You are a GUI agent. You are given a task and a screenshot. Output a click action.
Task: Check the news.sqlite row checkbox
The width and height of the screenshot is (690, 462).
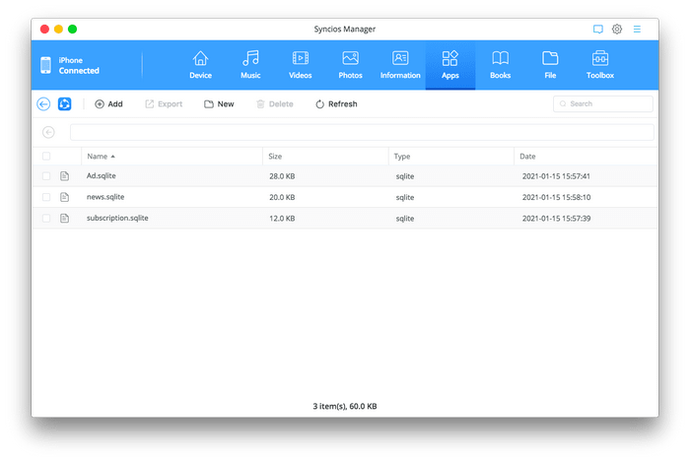click(46, 197)
